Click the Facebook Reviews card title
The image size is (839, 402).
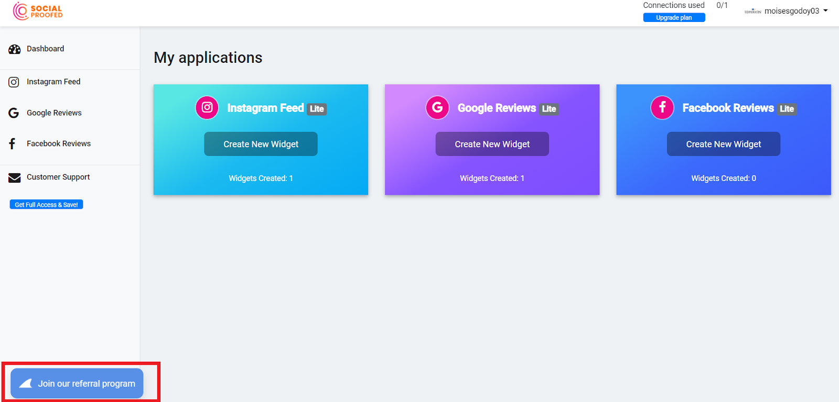coord(728,108)
